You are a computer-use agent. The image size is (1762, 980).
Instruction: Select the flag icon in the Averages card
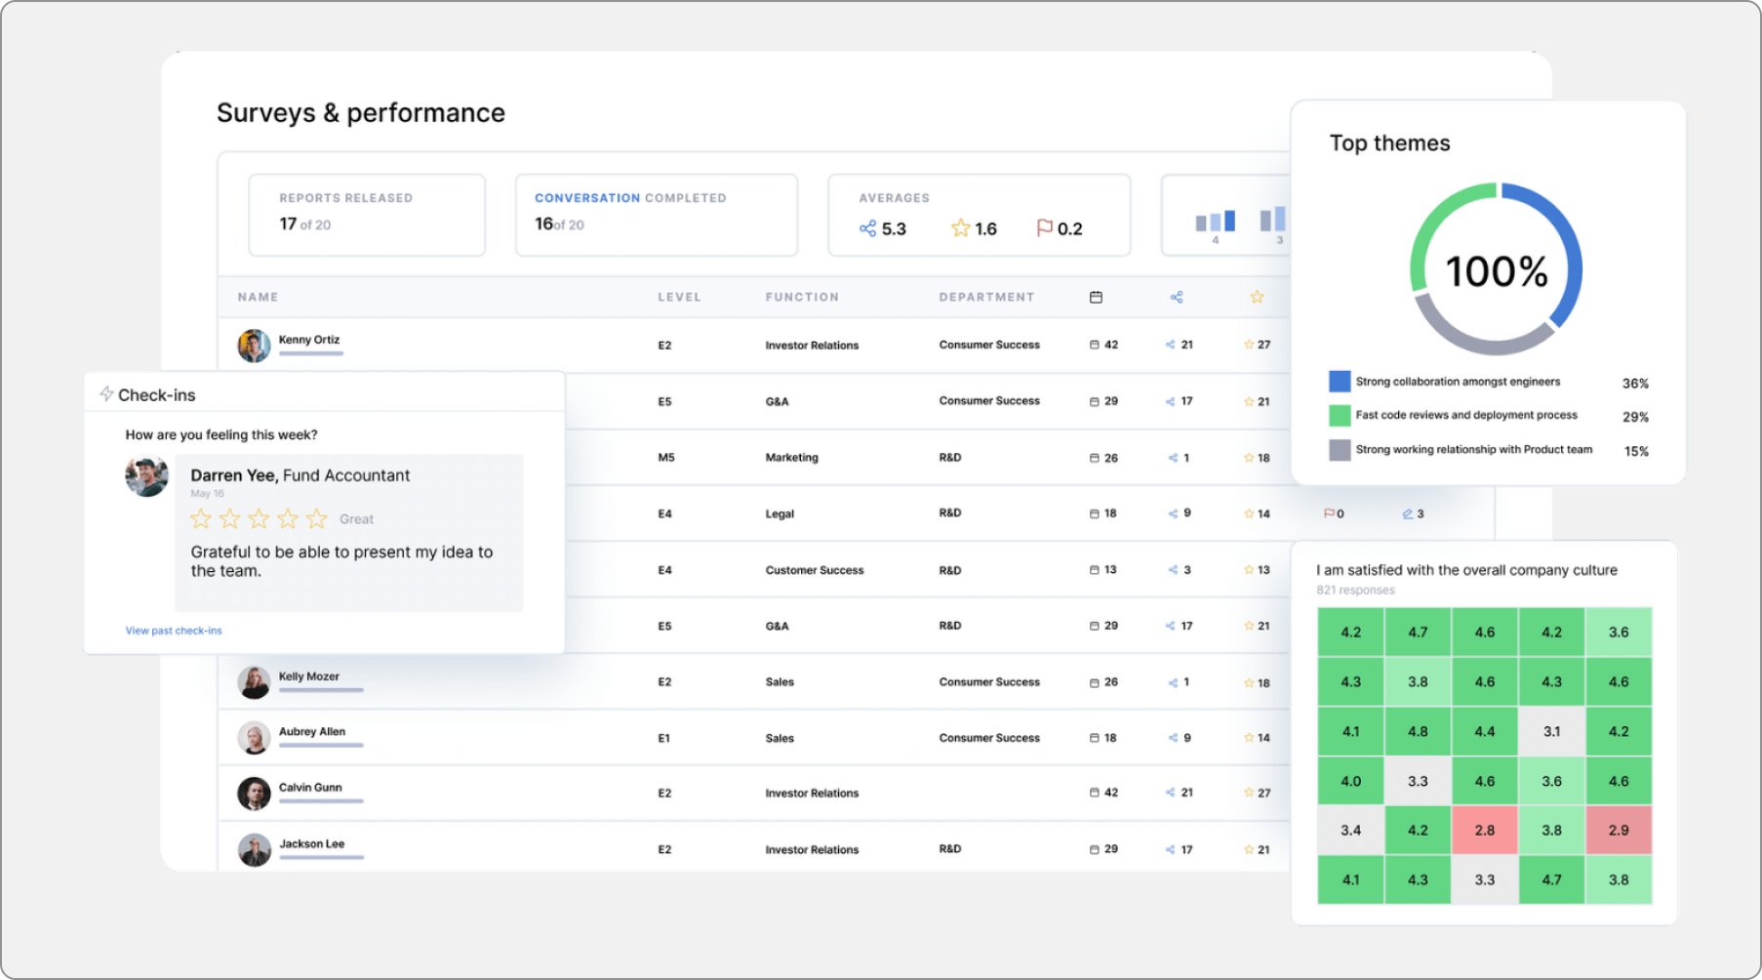1043,228
